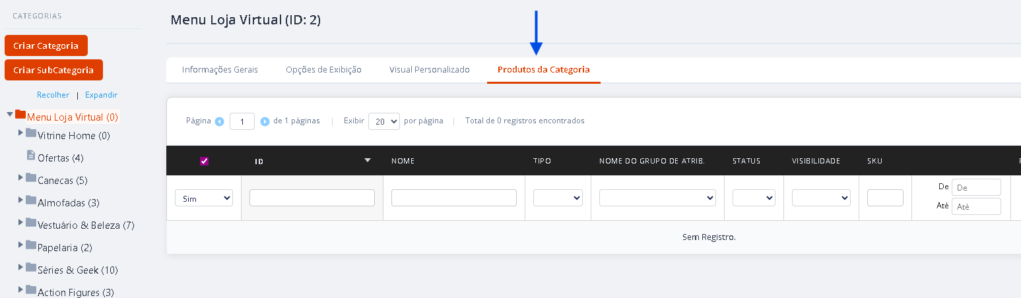
Task: Open the Status filter dropdown
Action: pos(754,198)
